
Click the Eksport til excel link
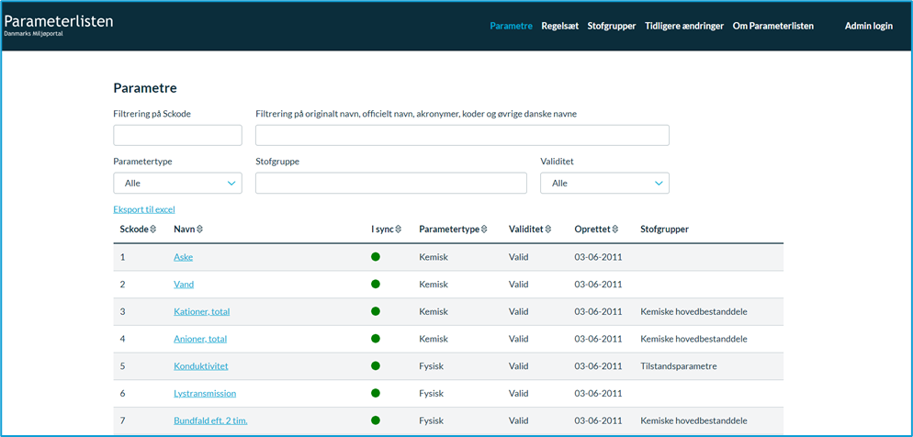(144, 209)
